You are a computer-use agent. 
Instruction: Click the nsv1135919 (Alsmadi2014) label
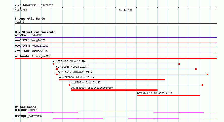tap(74, 72)
